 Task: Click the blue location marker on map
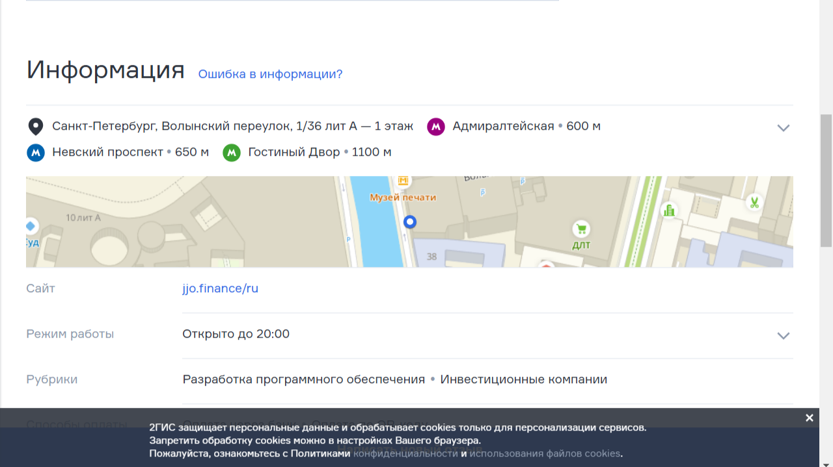[409, 222]
